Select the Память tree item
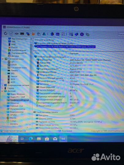The width and height of the screenshot is (124, 165). [x=14, y=71]
